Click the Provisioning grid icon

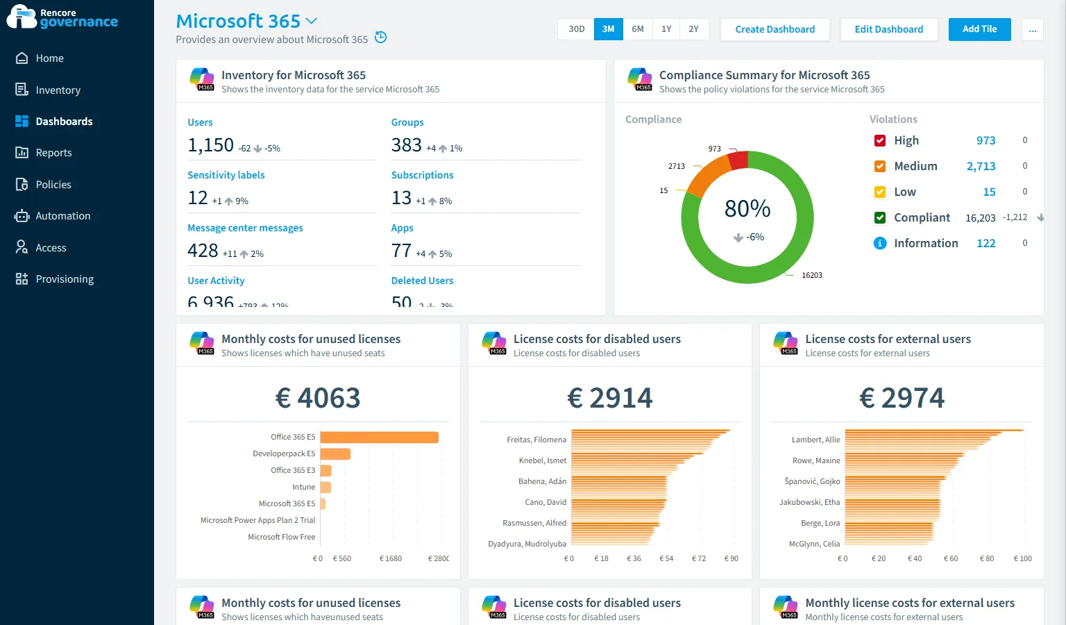[22, 278]
